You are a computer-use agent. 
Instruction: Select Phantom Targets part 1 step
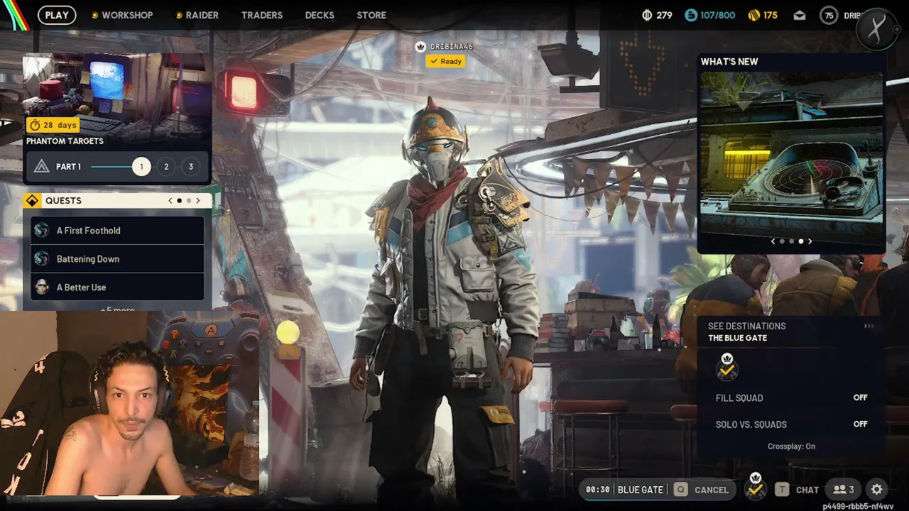(x=141, y=167)
